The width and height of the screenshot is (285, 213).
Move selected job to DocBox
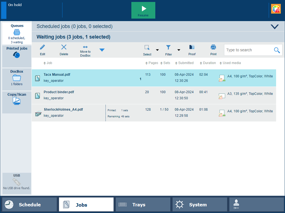click(85, 47)
